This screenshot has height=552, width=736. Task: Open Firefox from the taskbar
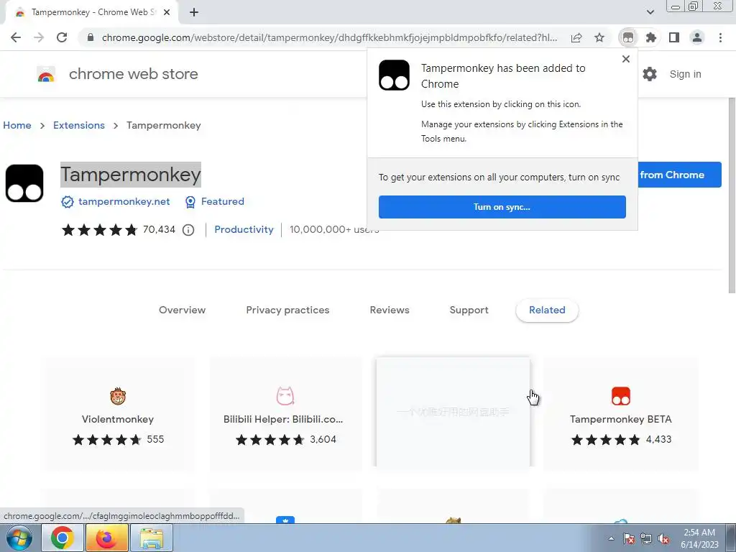(106, 538)
